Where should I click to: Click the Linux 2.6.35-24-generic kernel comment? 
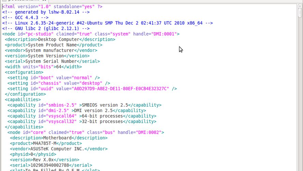(107, 23)
